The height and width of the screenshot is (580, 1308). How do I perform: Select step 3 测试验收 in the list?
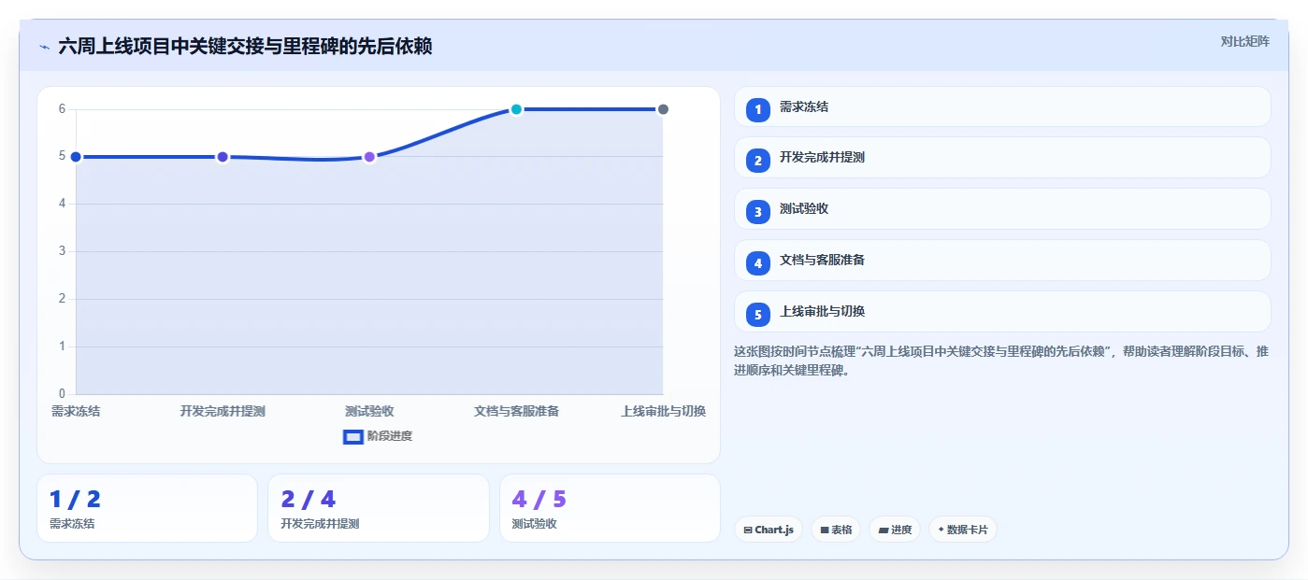coord(1002,209)
